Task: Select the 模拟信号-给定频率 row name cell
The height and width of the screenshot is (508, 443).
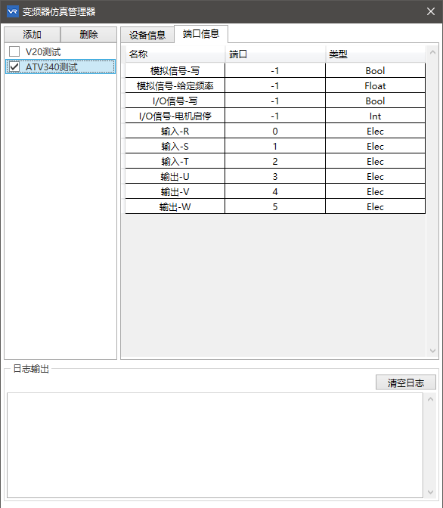Action: pos(175,86)
